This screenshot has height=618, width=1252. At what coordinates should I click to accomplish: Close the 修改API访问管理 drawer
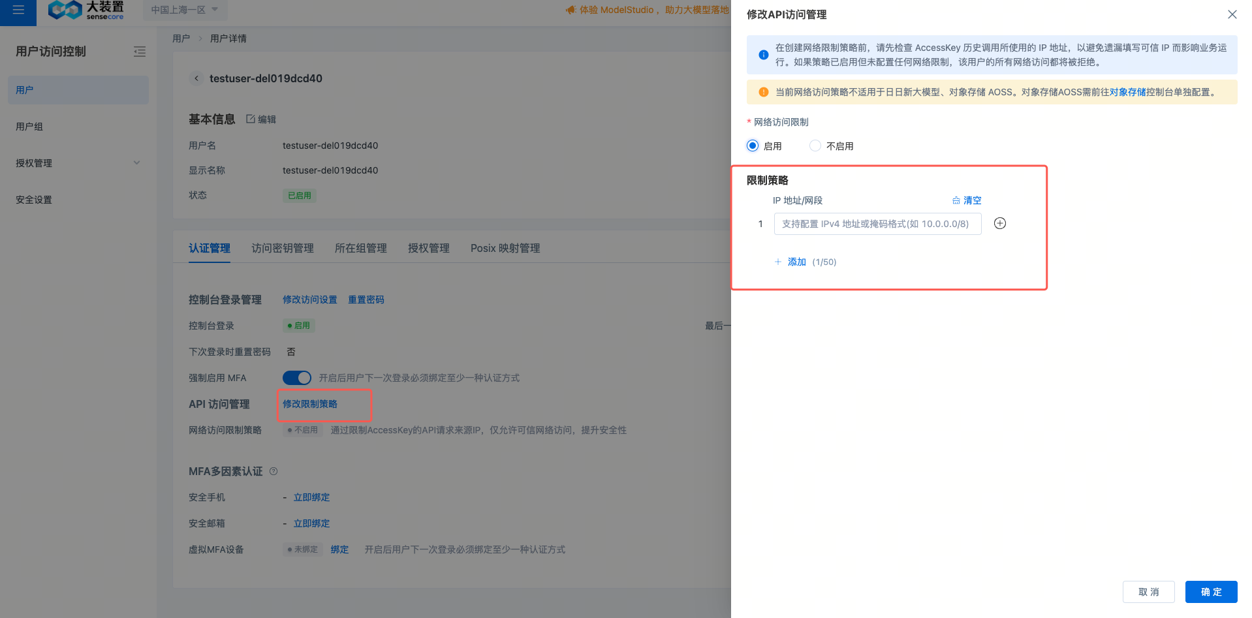click(1232, 14)
